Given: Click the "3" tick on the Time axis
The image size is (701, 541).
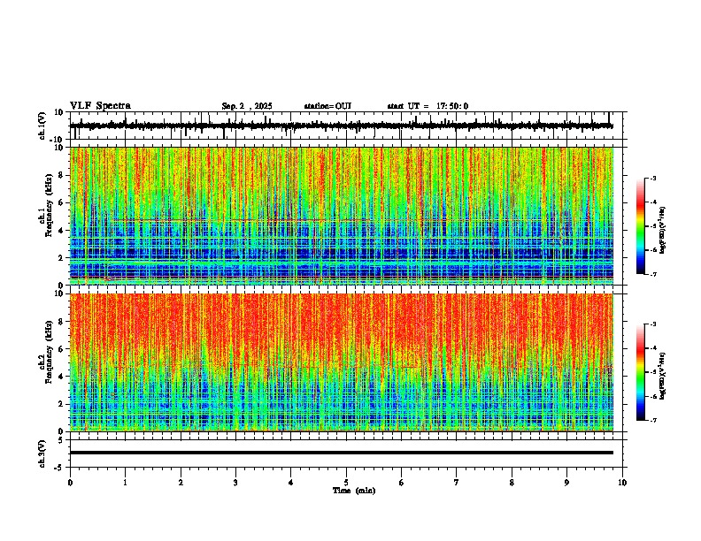Looking at the screenshot, I should click(235, 483).
